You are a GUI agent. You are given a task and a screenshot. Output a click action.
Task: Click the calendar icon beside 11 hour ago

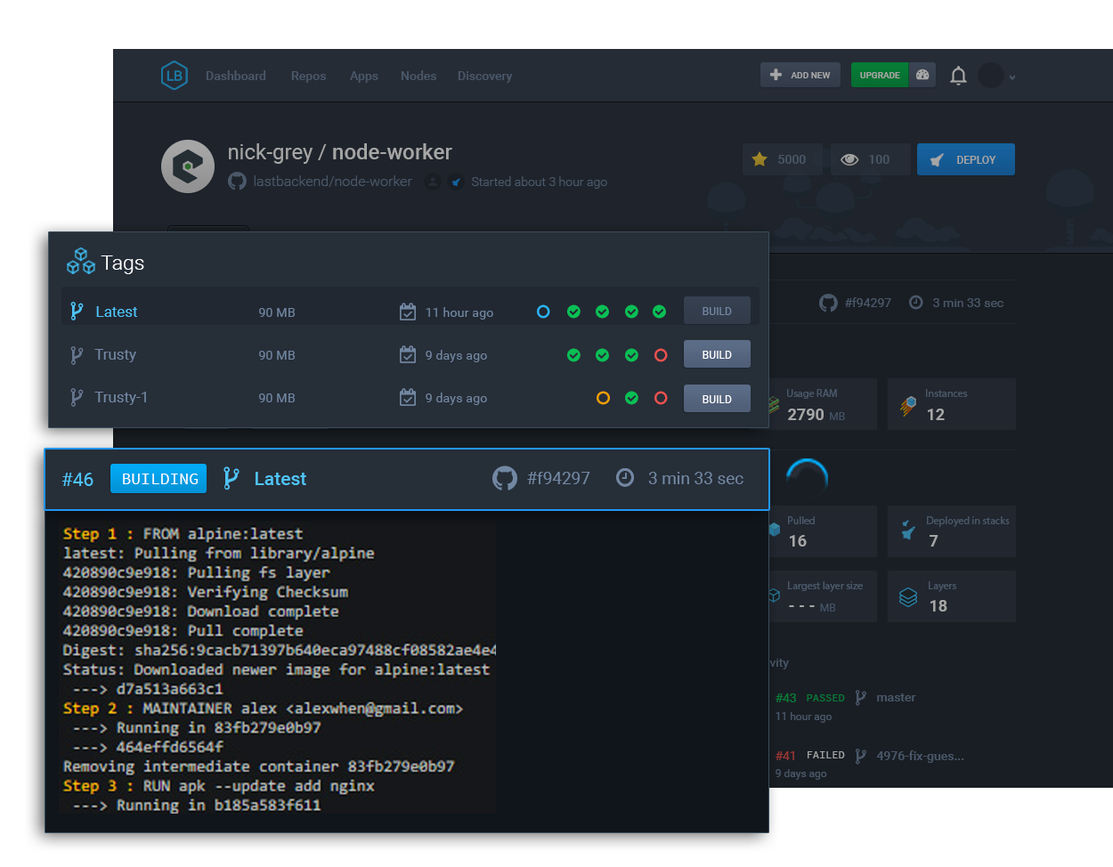pos(408,312)
